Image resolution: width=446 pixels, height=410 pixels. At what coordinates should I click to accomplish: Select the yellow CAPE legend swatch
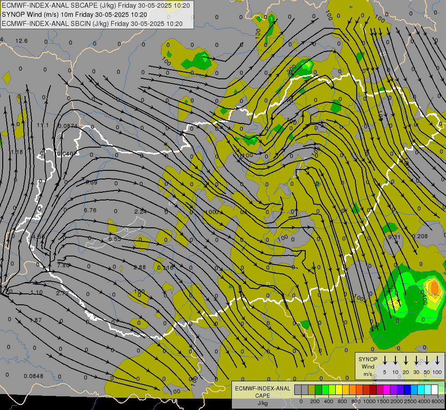pos(339,390)
